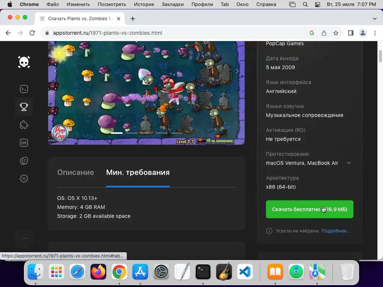Close the Plants vs. Zombies tab
The height and width of the screenshot is (287, 383).
119,19
